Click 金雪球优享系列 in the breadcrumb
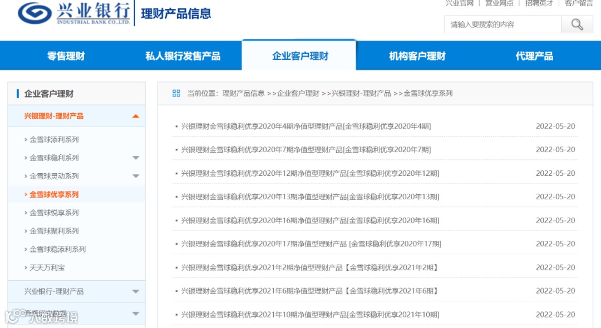Viewport: 601px width, 328px height. point(428,93)
